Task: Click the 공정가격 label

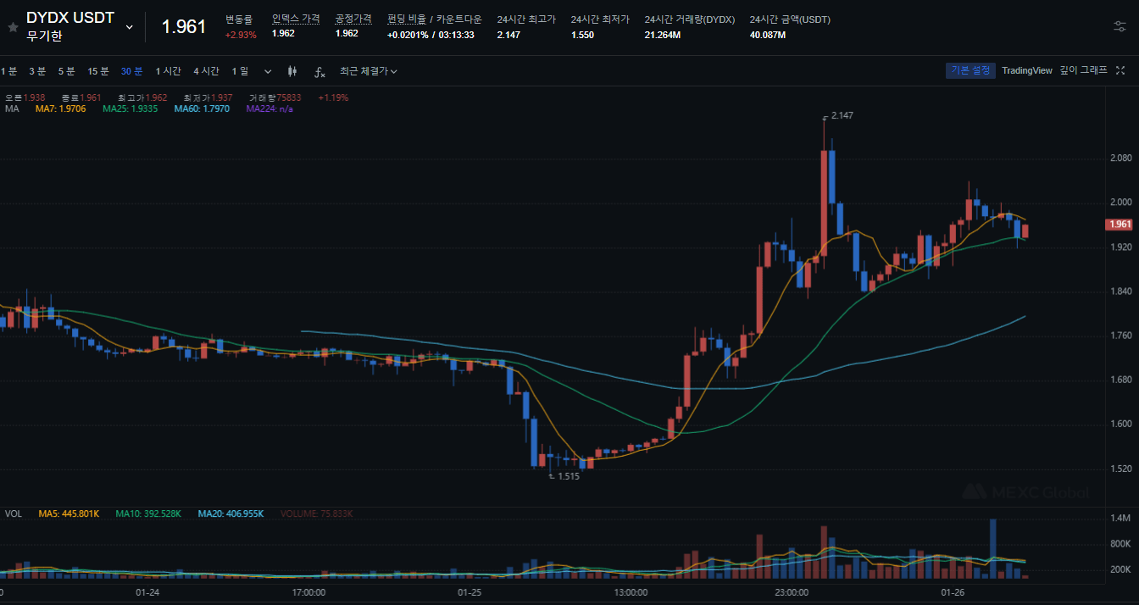Action: coord(353,19)
